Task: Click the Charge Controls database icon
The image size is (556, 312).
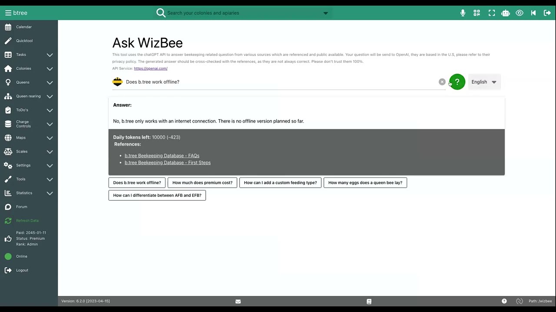Action: pos(8,124)
